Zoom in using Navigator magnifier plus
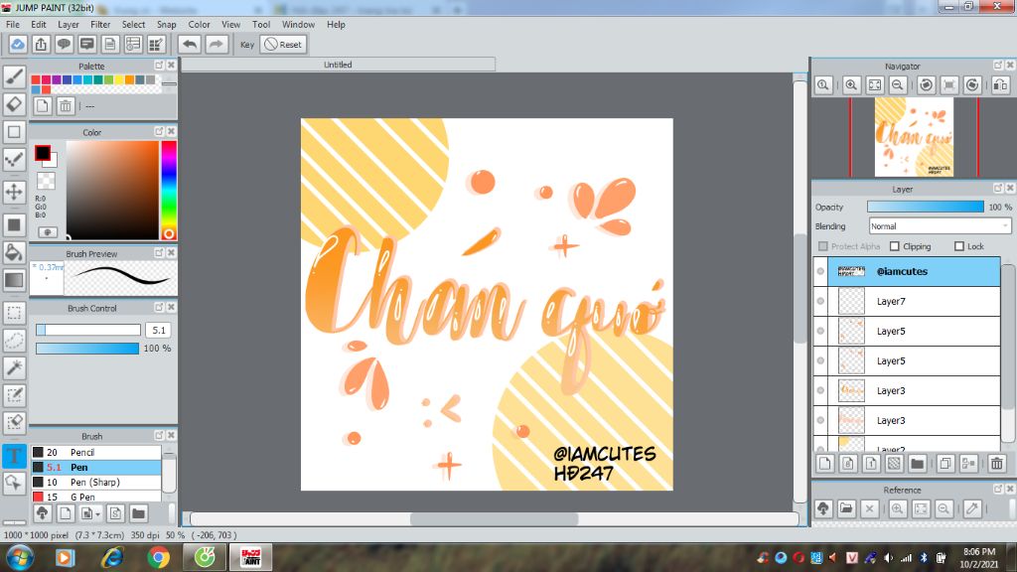The width and height of the screenshot is (1017, 572). click(851, 85)
